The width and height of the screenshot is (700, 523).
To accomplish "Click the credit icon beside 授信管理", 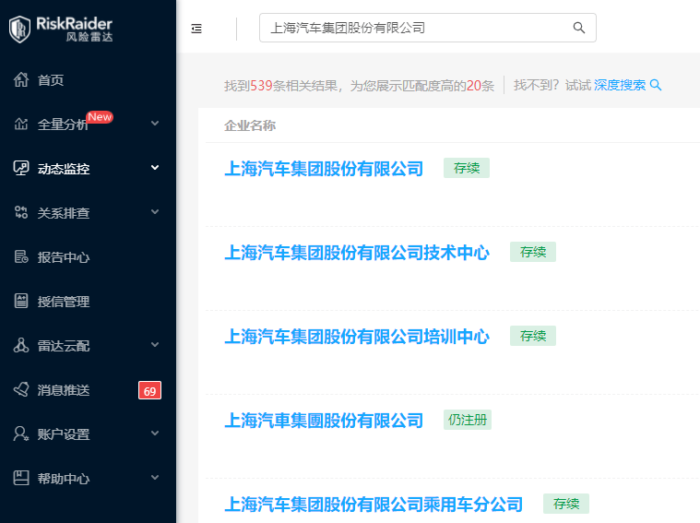I will click(21, 301).
